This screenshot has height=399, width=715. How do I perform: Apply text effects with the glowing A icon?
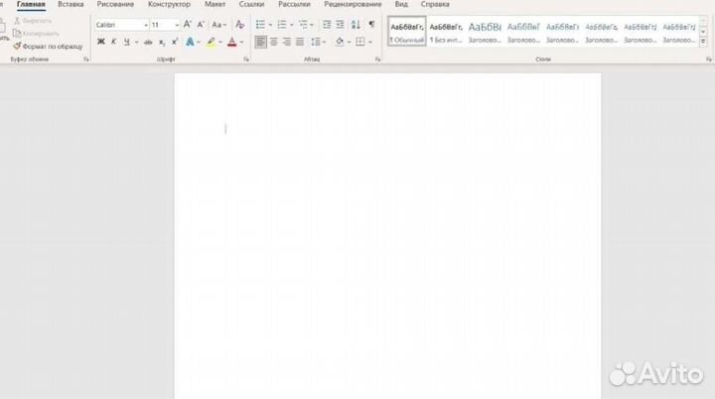(x=190, y=42)
